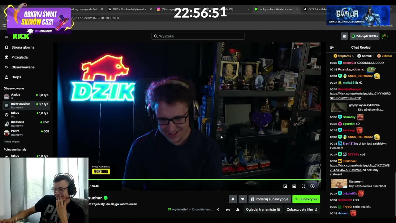The image size is (396, 223).
Task: Open mokrysuchar channel in followed list
Action: pyautogui.click(x=27, y=105)
